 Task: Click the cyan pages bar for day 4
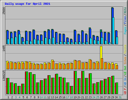click(x=19, y=39)
